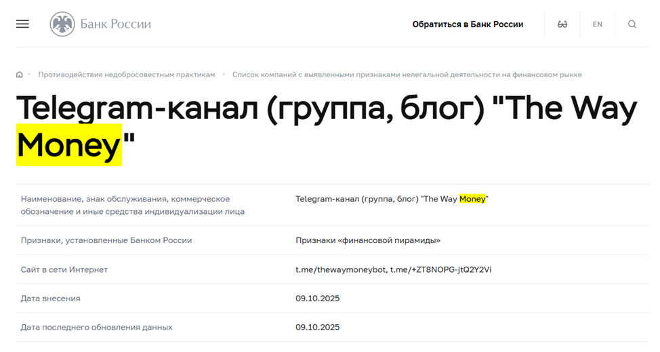Click value Признаки «финансовой пирамиды»
Screen dimensions: 660x352
coord(368,240)
